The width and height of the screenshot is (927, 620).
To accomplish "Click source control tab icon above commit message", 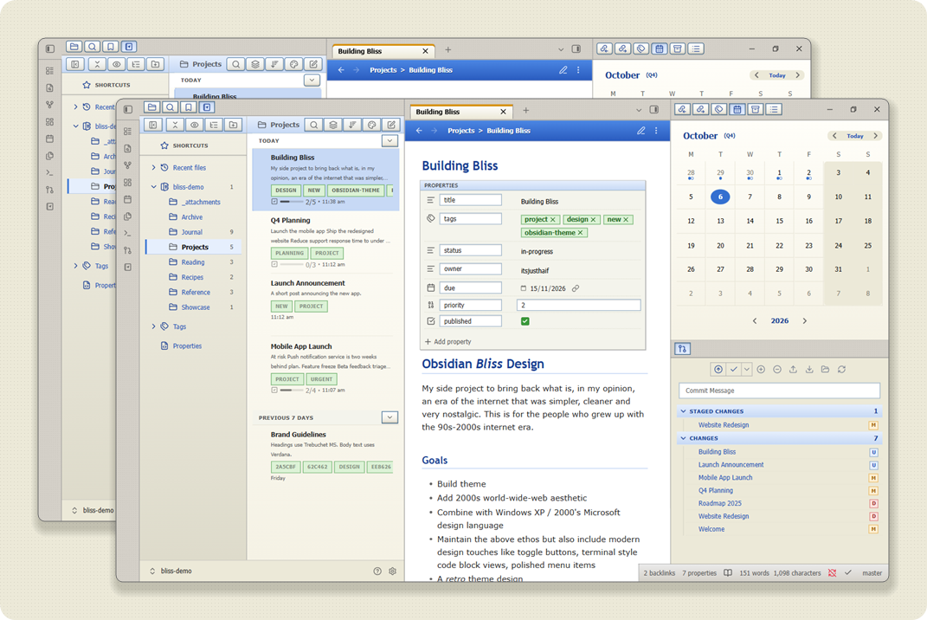I will click(682, 349).
